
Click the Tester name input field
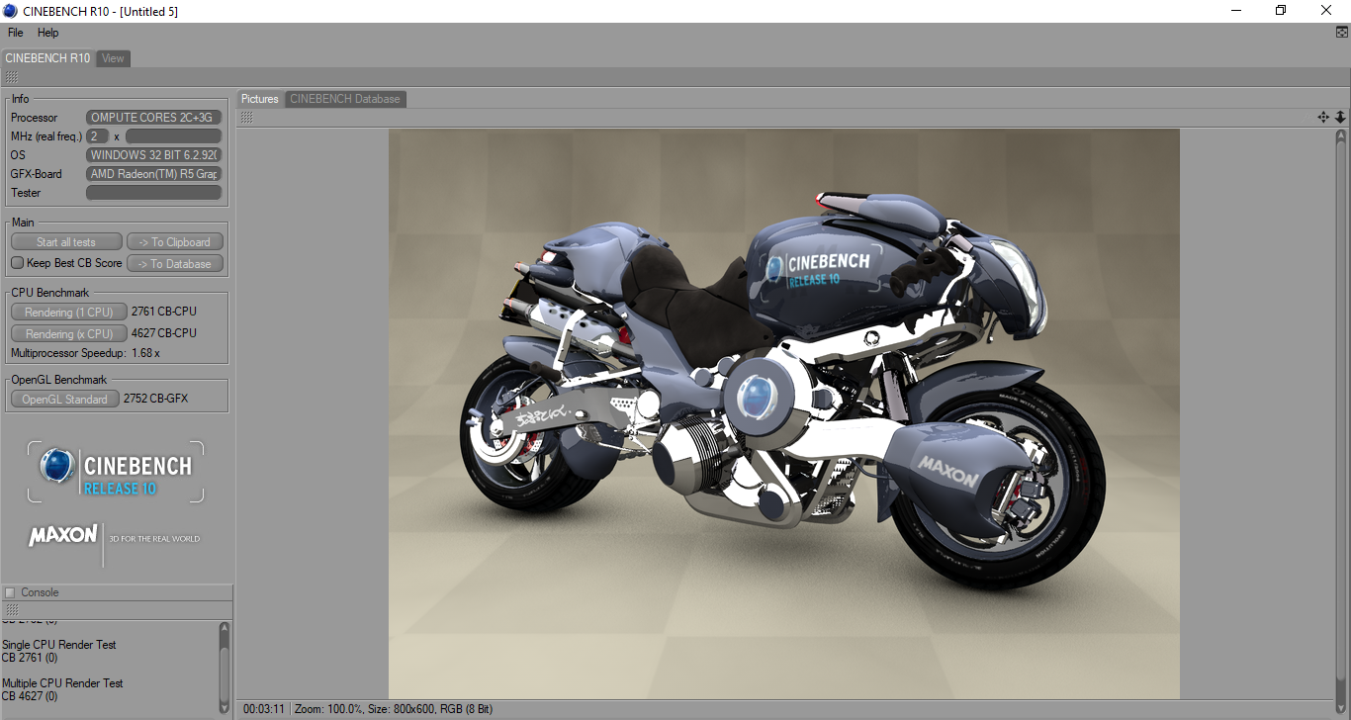coord(154,193)
